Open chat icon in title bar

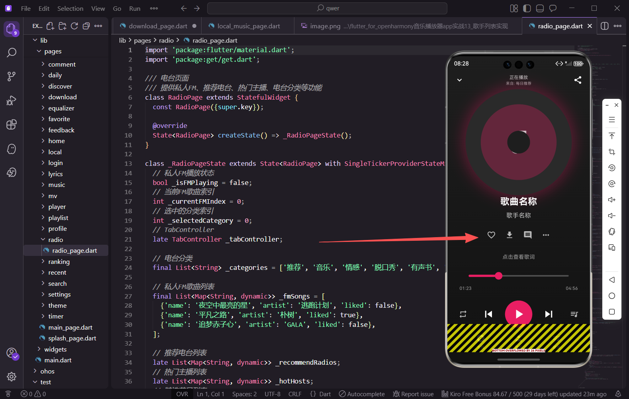click(553, 8)
